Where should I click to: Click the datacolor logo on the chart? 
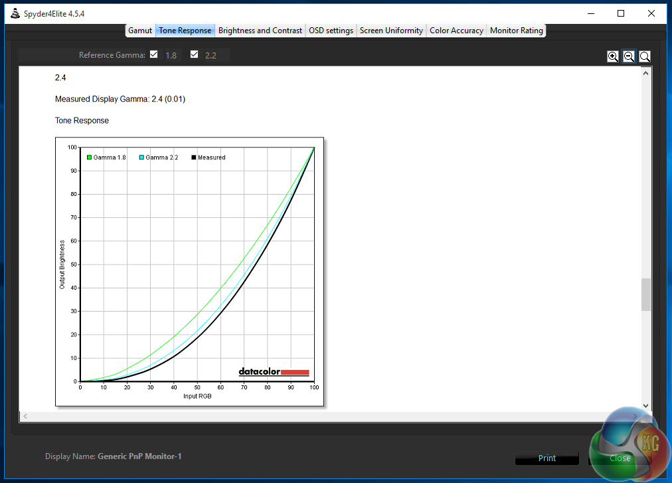coord(274,372)
